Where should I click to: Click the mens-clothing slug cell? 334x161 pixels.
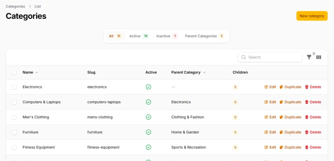pos(100,117)
